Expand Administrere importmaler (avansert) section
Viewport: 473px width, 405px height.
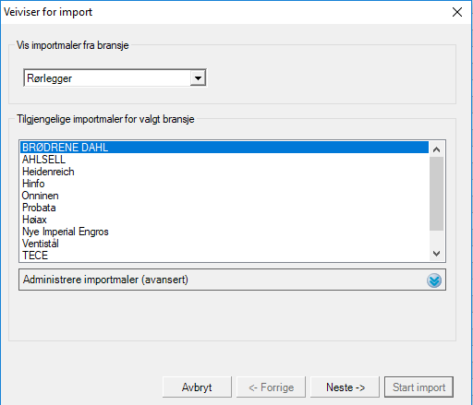[x=232, y=280]
